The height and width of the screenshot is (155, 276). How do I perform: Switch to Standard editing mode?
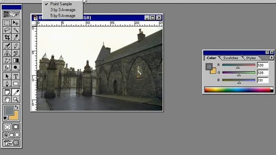7,127
